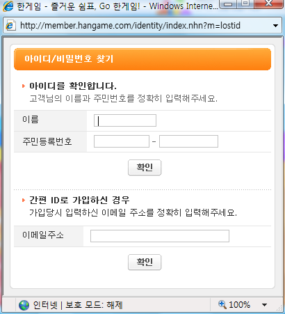Maximize the Hangame popup window

click(245, 3)
